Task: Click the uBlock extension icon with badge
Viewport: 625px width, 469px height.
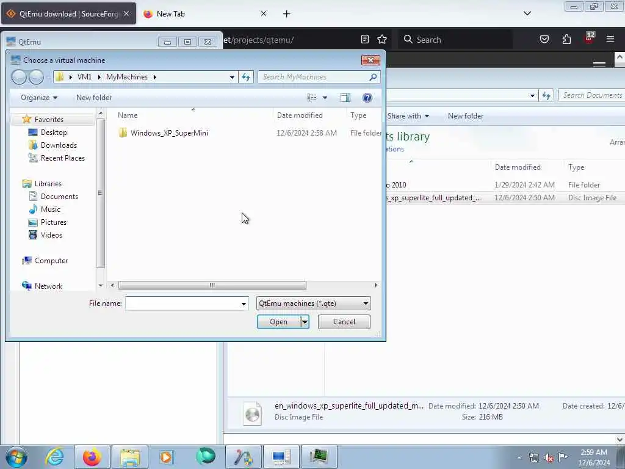Action: tap(589, 38)
